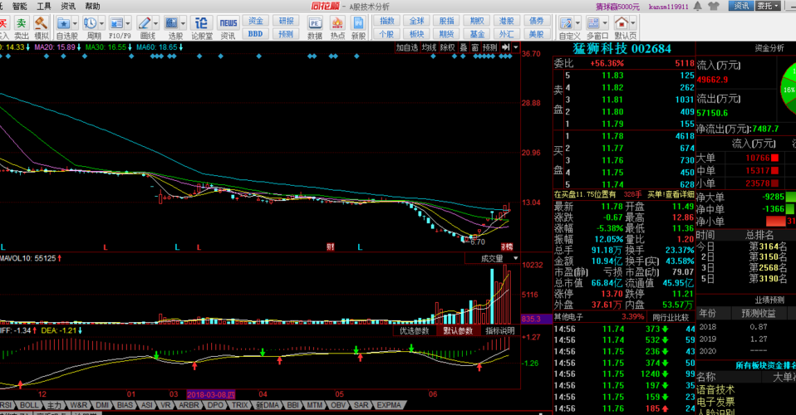Expand the 自选股 dropdown arrow
Screen dimensions: 796x415
(x=75, y=23)
